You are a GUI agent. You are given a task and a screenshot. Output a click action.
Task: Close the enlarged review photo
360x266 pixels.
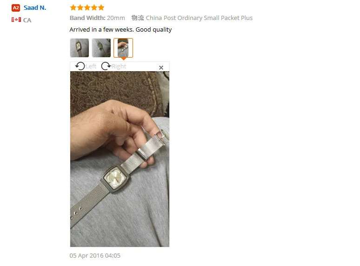coord(161,68)
